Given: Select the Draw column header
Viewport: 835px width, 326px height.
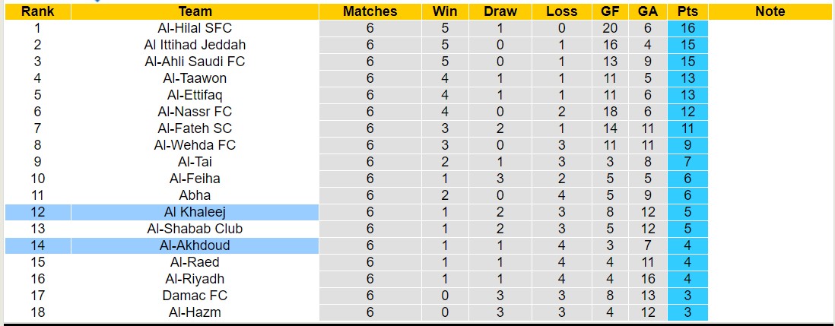Looking at the screenshot, I should tap(500, 11).
